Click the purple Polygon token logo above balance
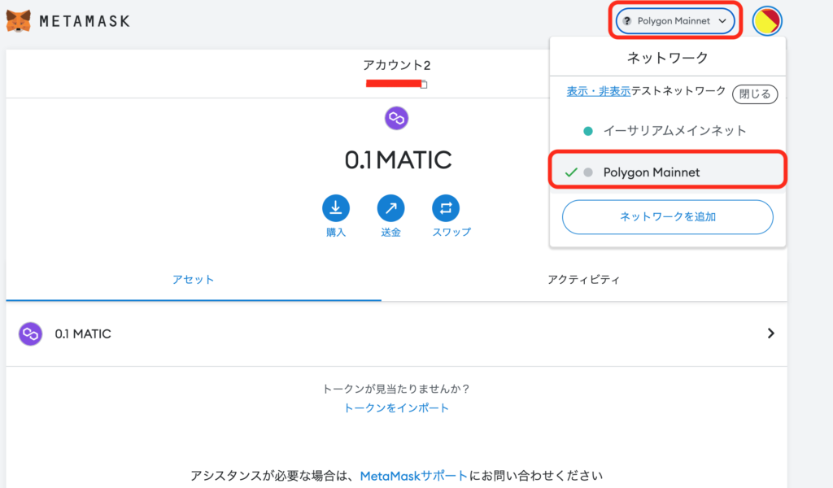 (396, 118)
